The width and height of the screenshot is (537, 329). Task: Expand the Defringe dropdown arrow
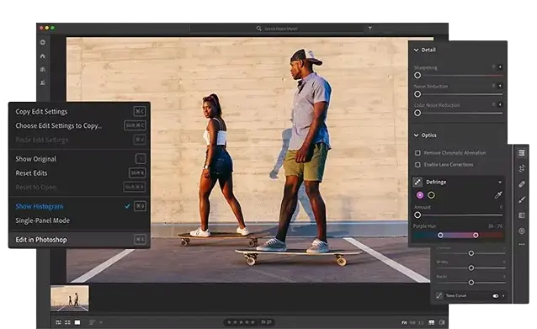pos(500,182)
